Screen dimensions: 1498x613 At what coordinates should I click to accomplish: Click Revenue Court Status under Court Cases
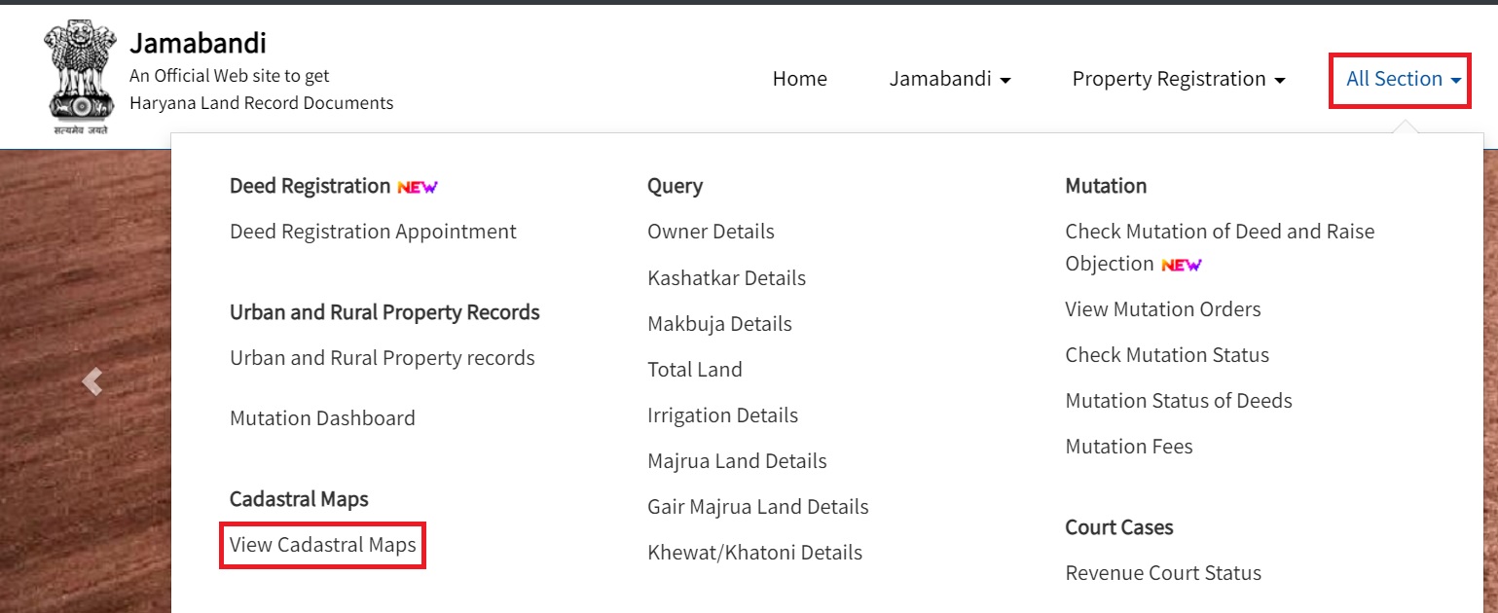pyautogui.click(x=1163, y=572)
